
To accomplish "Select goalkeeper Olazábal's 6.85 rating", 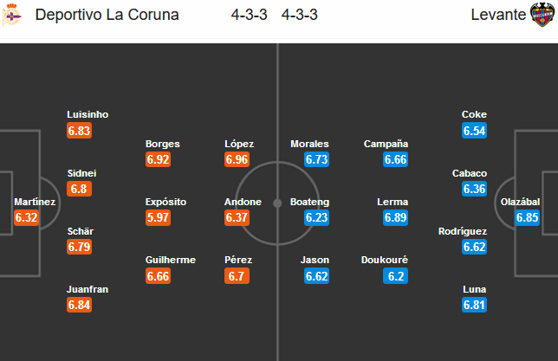I will (x=528, y=218).
